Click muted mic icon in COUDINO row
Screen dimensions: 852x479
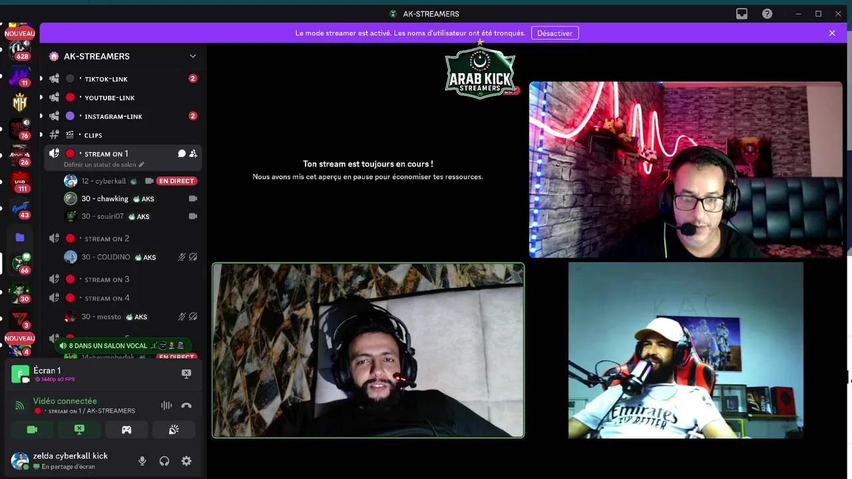pyautogui.click(x=182, y=257)
